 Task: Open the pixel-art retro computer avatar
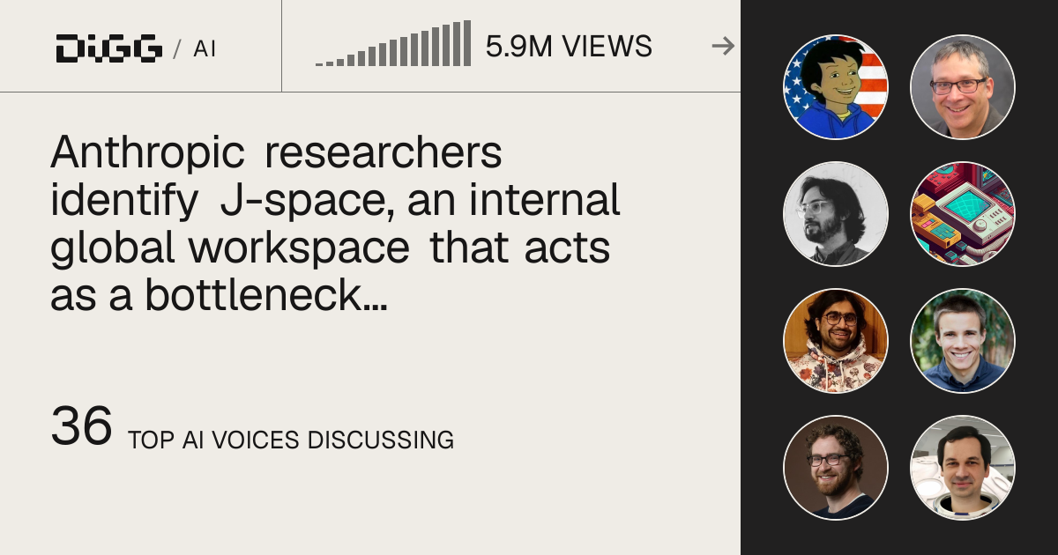pos(963,214)
